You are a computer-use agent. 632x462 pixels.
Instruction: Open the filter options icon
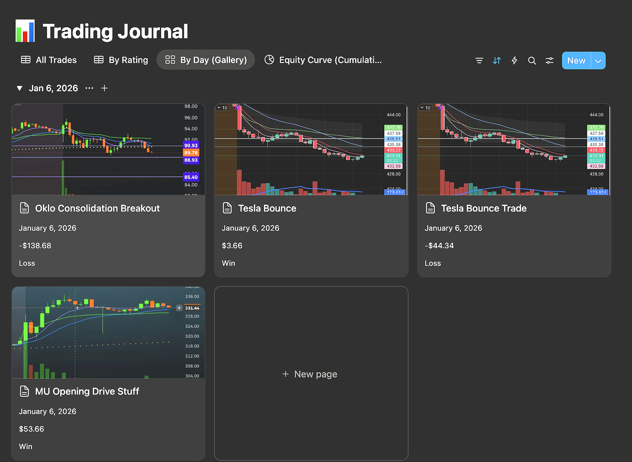pyautogui.click(x=479, y=60)
